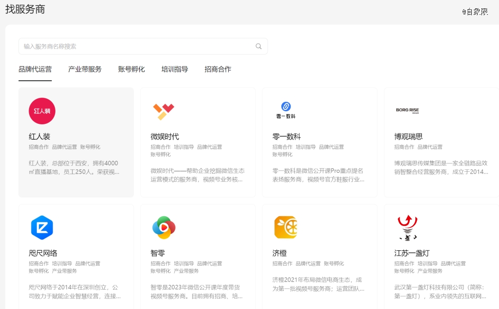This screenshot has height=309, width=499.
Task: Click the 产业带服务 tag on 咫尺网络 card
Action: tap(64, 271)
